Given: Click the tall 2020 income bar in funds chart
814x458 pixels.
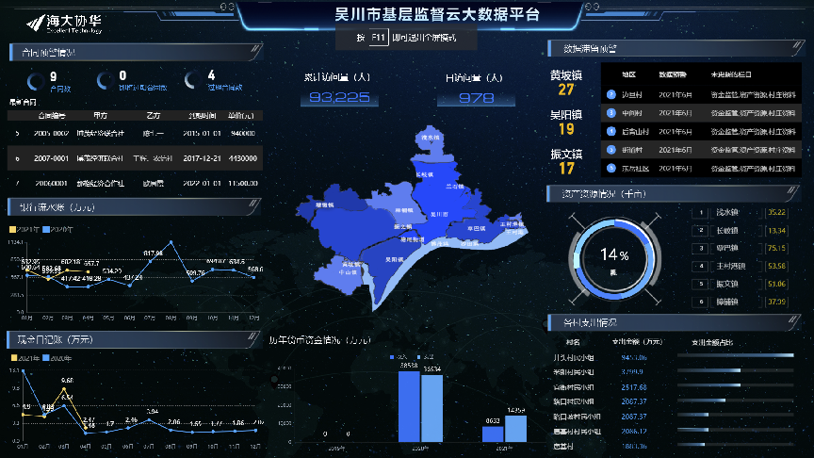Looking at the screenshot, I should click(409, 406).
